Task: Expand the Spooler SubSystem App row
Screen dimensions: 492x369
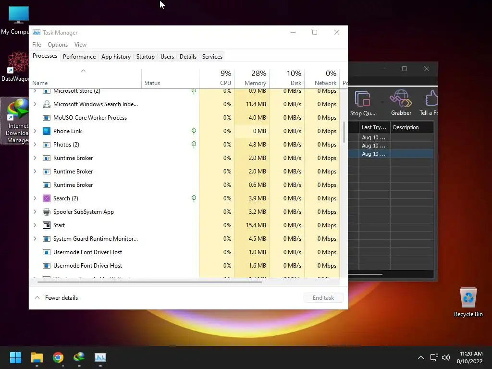Action: 35,212
